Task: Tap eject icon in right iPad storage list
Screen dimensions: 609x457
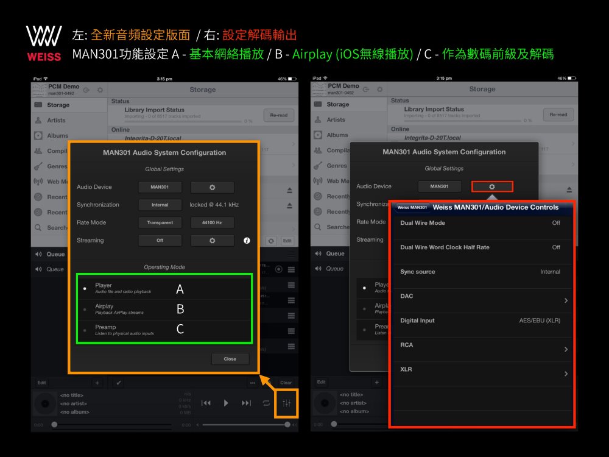Action: [x=569, y=190]
